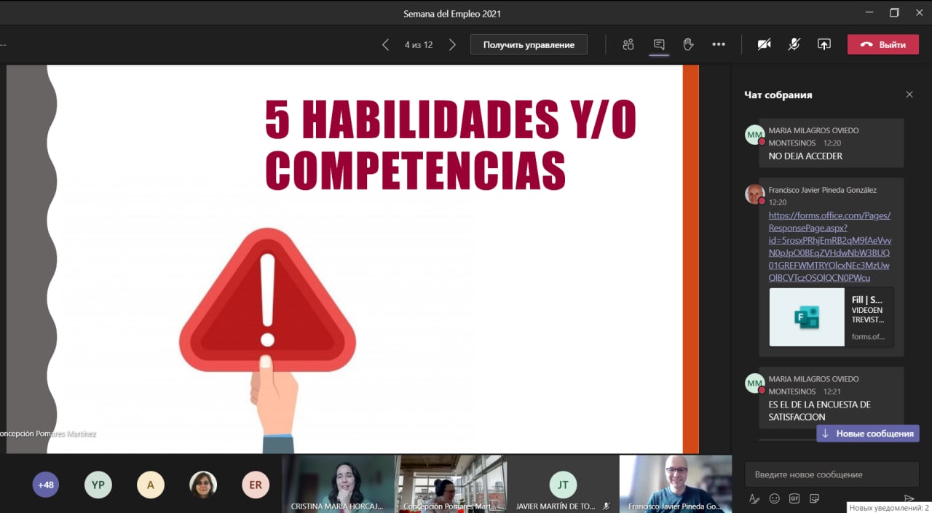Open the Forms link preview card

point(831,317)
